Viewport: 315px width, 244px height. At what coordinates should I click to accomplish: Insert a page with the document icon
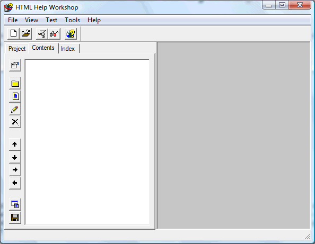pos(15,96)
